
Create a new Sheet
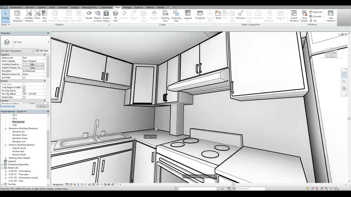(x=218, y=15)
